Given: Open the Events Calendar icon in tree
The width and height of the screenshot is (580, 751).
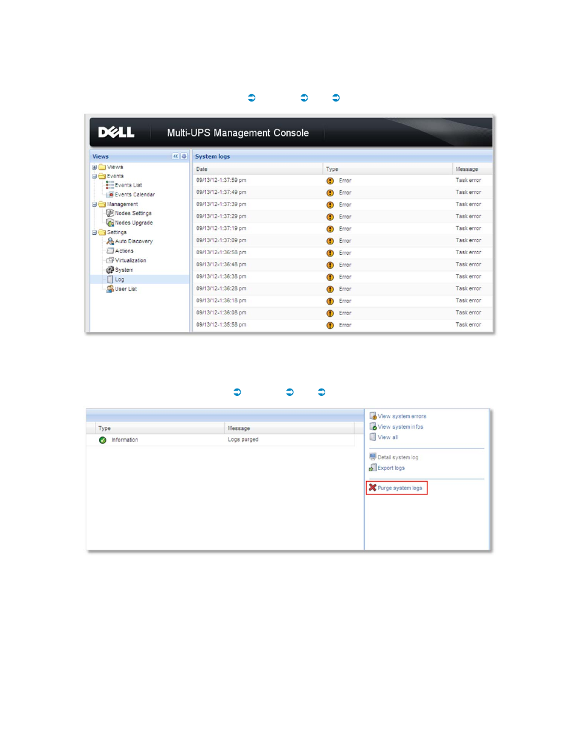Looking at the screenshot, I should point(110,195).
